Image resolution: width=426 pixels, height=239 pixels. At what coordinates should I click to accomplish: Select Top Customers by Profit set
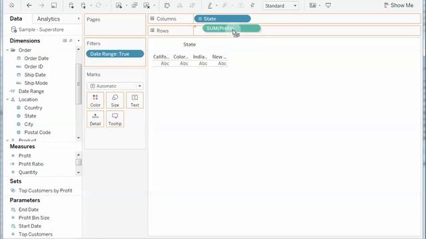(x=45, y=191)
